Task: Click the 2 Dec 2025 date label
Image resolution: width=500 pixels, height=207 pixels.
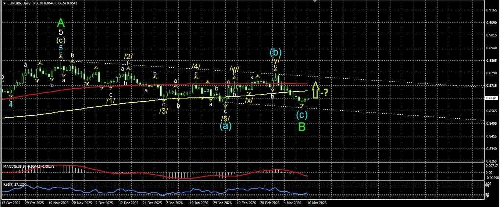Action: tap(104, 203)
